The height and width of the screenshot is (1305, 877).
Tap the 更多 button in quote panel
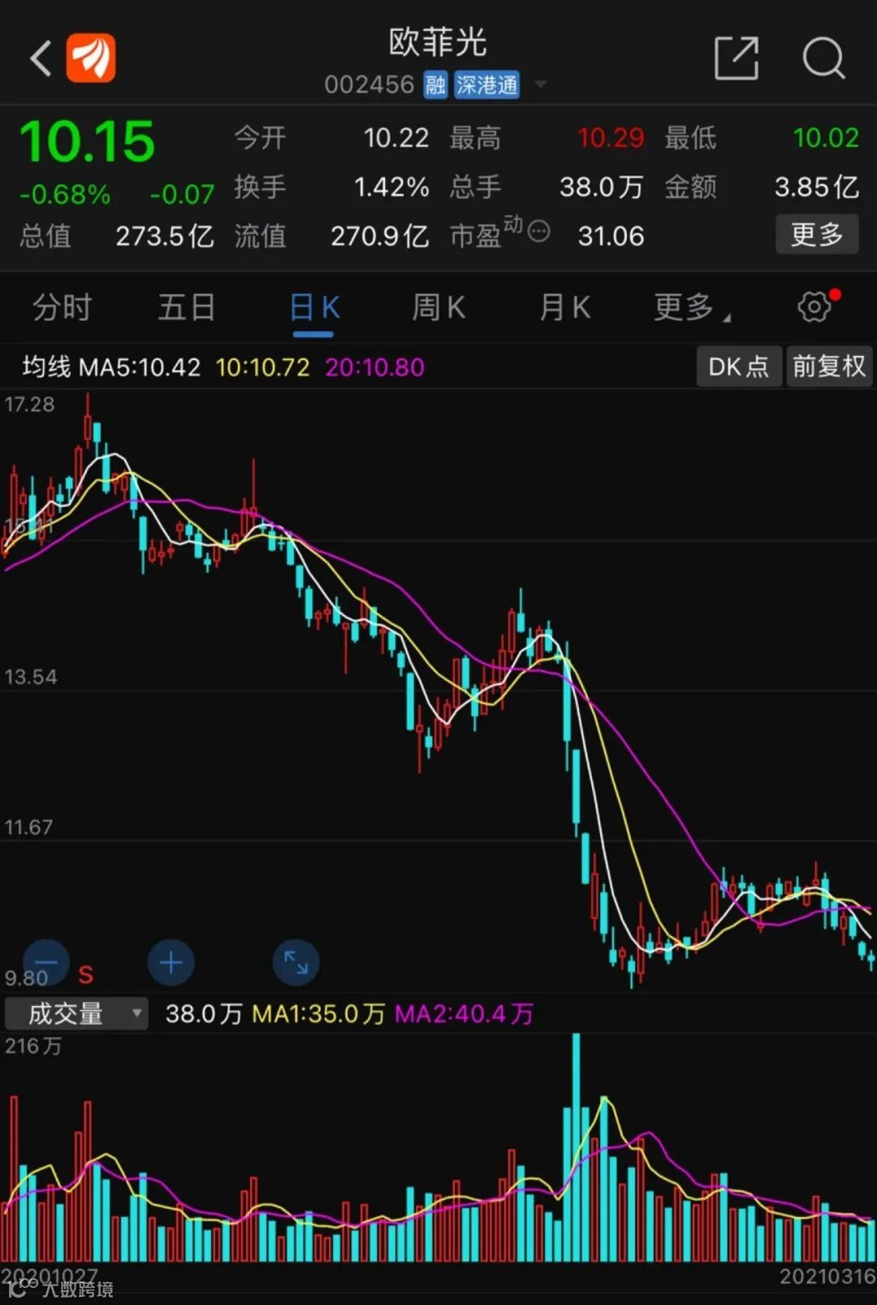click(817, 235)
